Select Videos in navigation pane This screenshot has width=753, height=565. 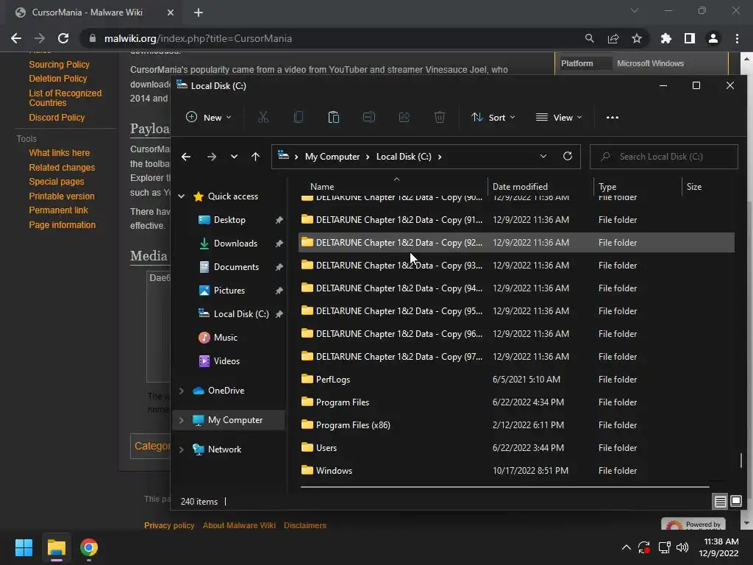click(226, 360)
